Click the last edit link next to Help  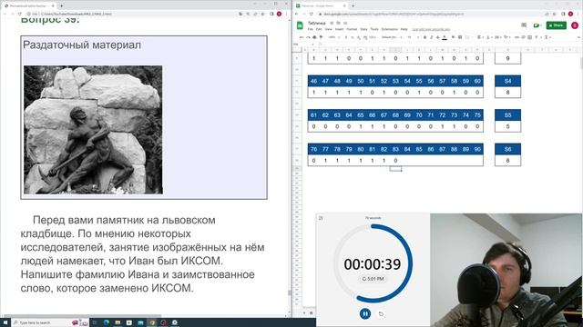pyautogui.click(x=431, y=29)
